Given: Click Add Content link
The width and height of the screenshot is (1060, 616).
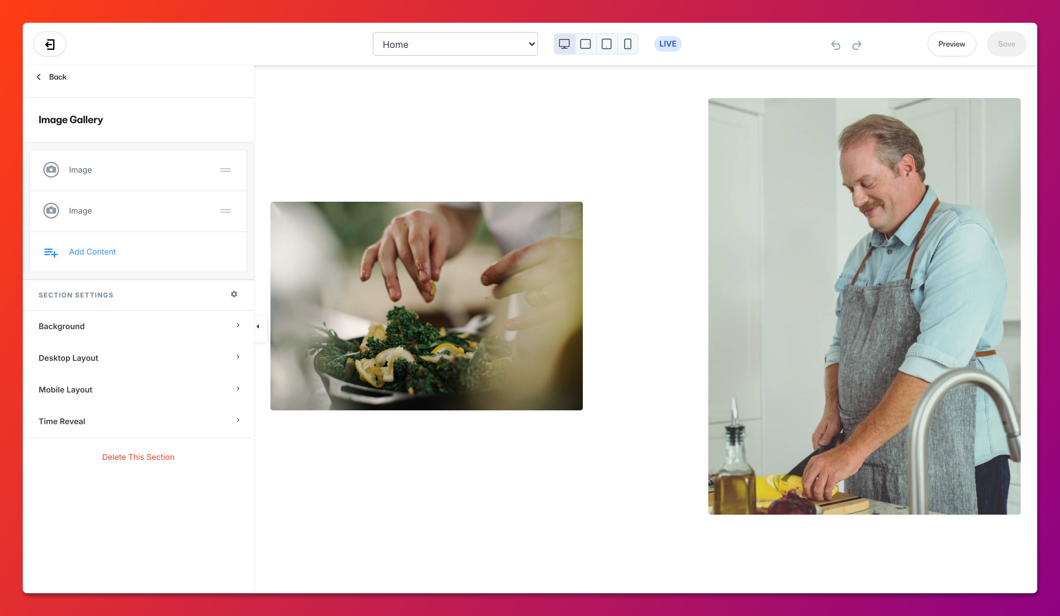Looking at the screenshot, I should pos(92,252).
